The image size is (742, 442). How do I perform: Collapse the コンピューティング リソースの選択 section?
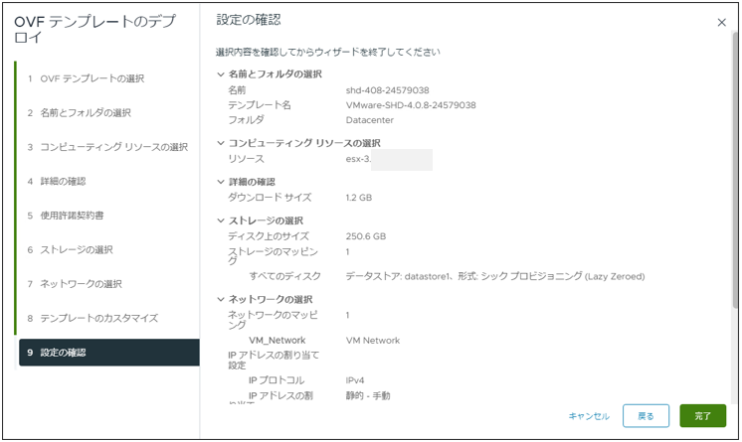pos(221,143)
